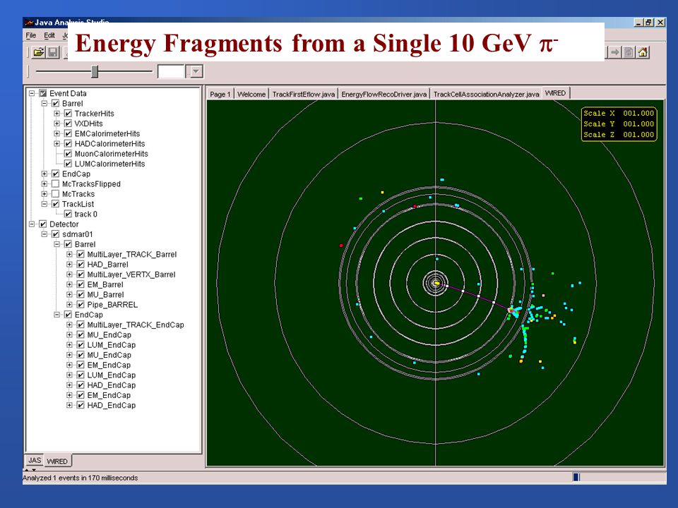This screenshot has width=678, height=508.
Task: Open the File menu
Action: pyautogui.click(x=30, y=35)
